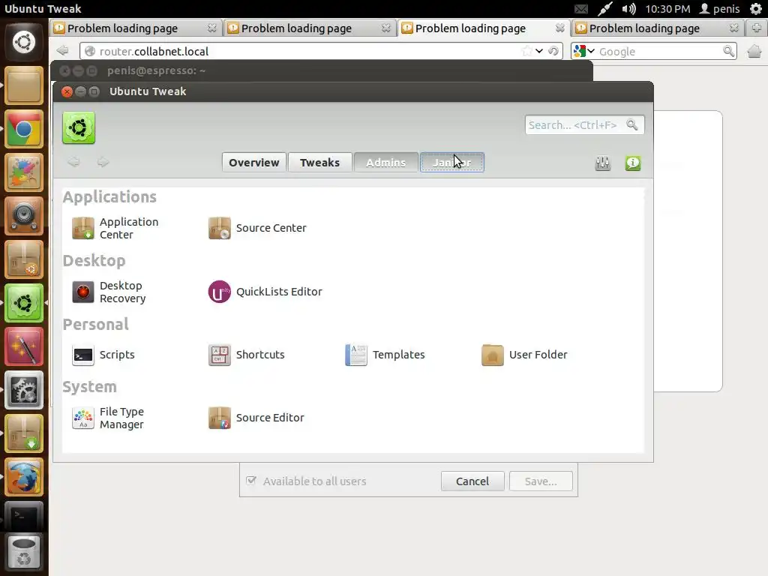Open Trash in launcher

[x=24, y=553]
